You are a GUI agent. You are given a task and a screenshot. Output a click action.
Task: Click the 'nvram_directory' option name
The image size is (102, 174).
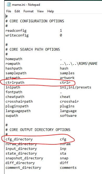(x=21, y=144)
